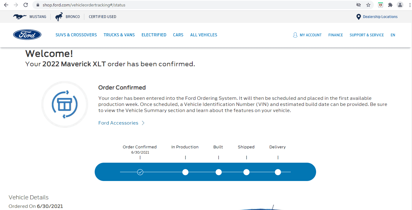Open the SUPPORT & SERVICE menu
This screenshot has width=412, height=210.
pyautogui.click(x=366, y=35)
